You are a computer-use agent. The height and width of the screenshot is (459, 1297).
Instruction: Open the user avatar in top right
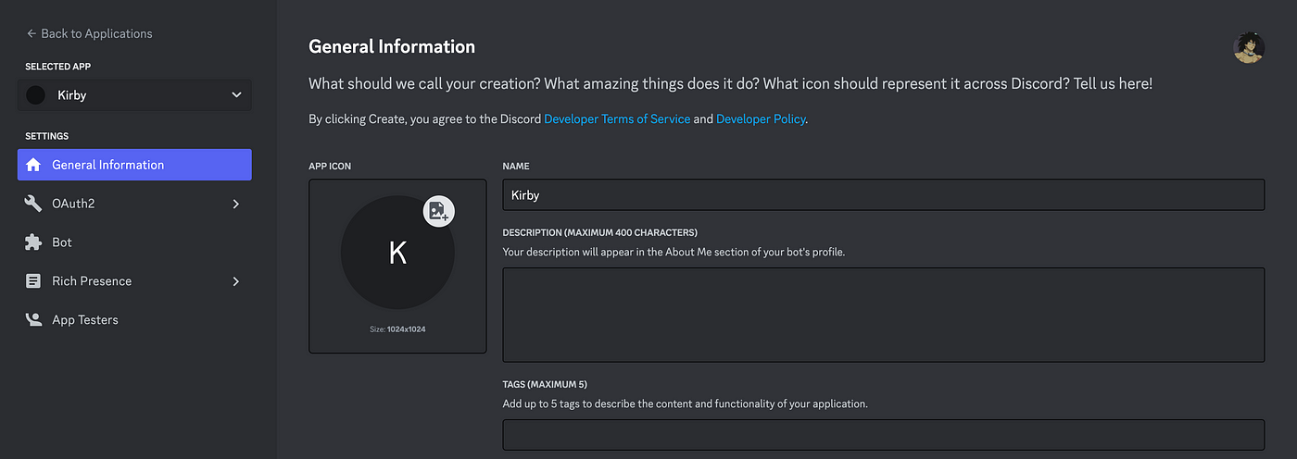coord(1249,47)
